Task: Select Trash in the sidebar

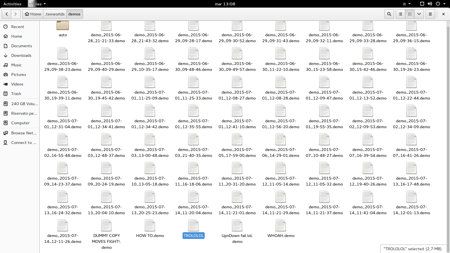Action: pyautogui.click(x=16, y=94)
